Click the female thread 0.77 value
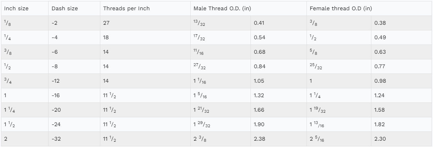Viewport: 433px width, 147px height. pyautogui.click(x=380, y=66)
